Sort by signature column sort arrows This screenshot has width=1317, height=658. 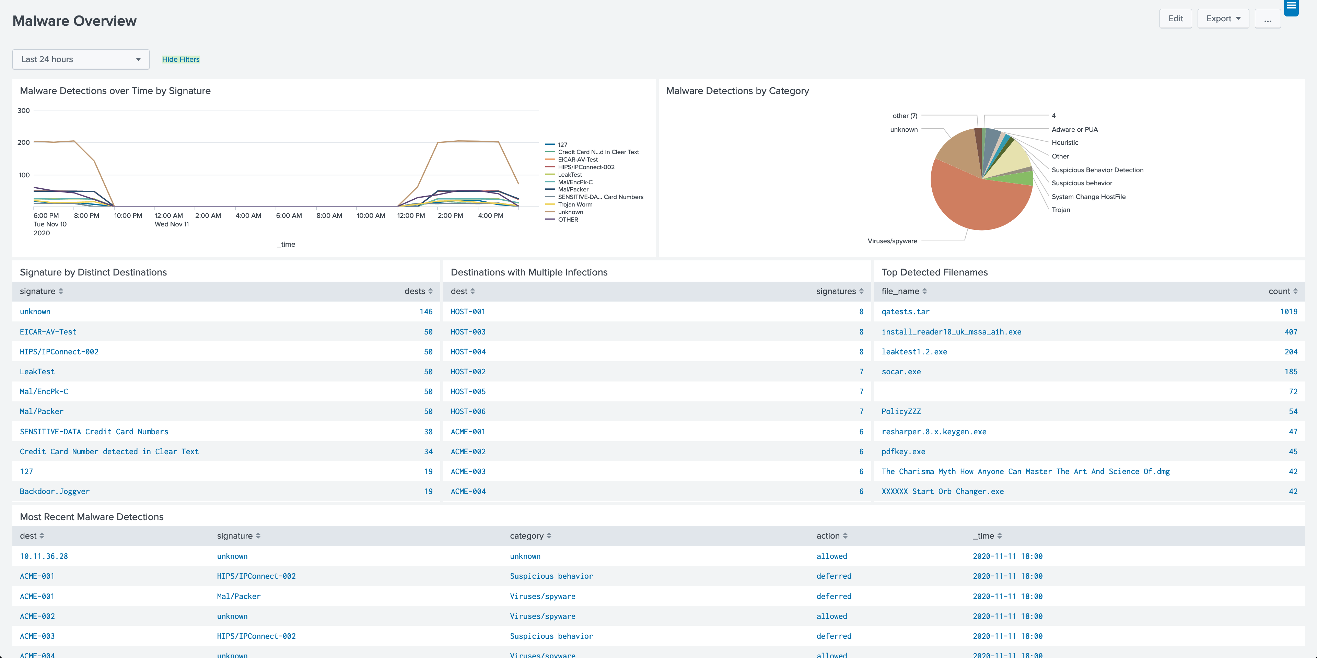pyautogui.click(x=61, y=291)
